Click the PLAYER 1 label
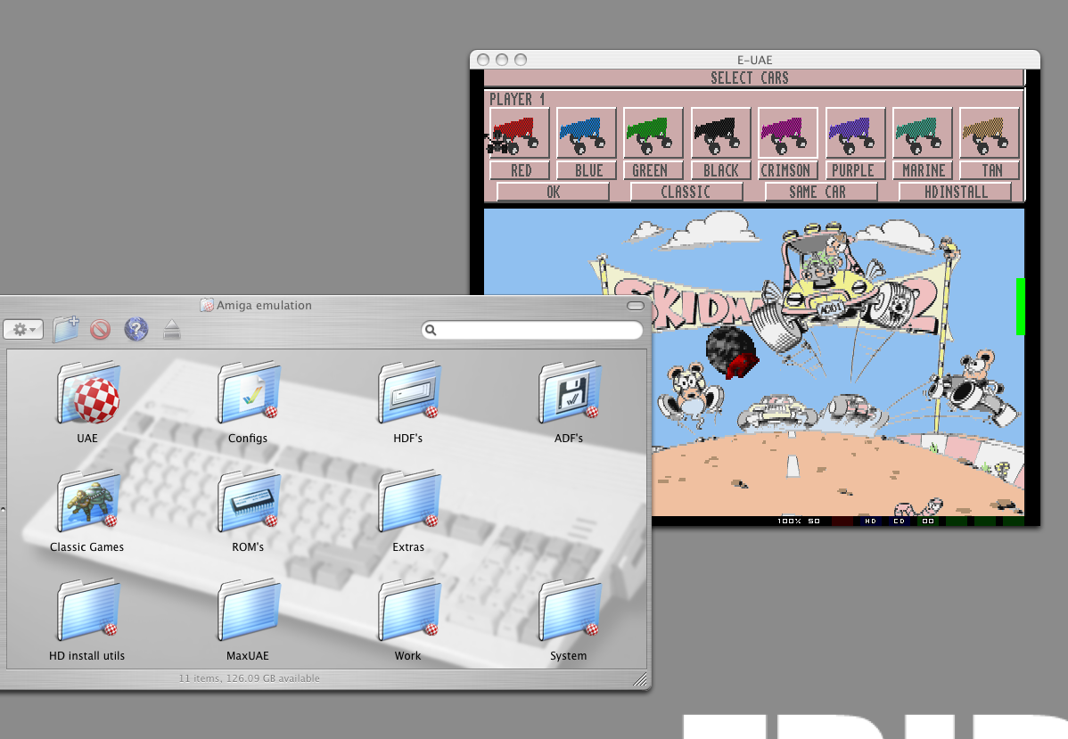The image size is (1068, 739). [x=518, y=100]
